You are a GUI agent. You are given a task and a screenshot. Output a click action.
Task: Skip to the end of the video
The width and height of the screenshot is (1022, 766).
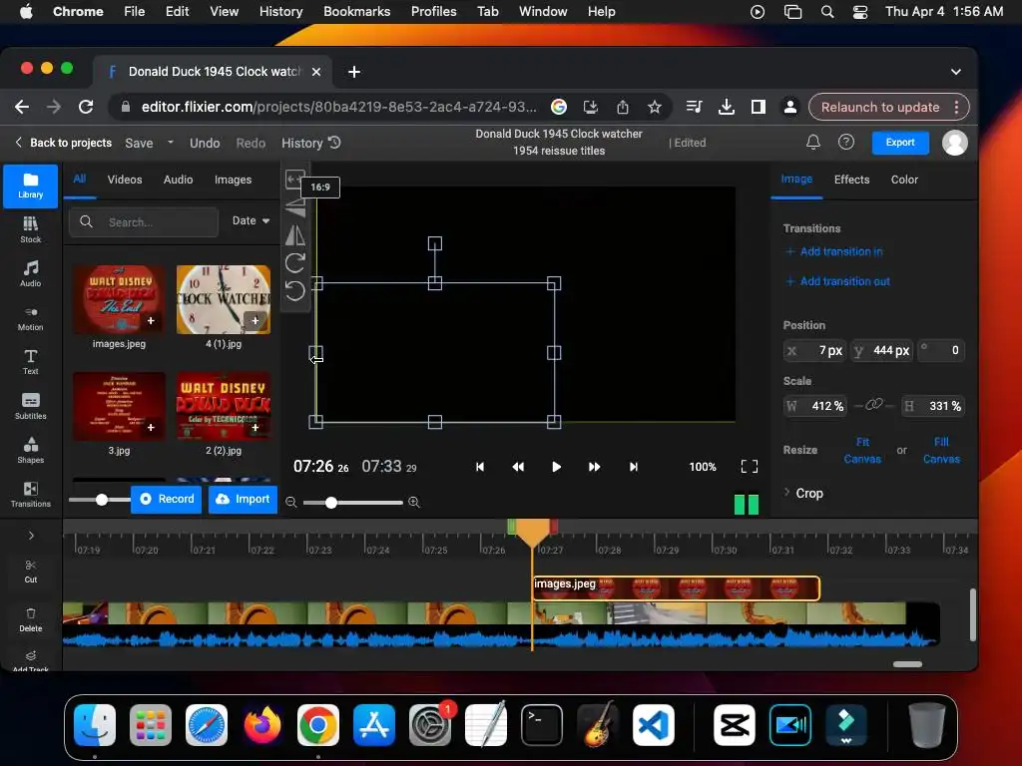634,467
